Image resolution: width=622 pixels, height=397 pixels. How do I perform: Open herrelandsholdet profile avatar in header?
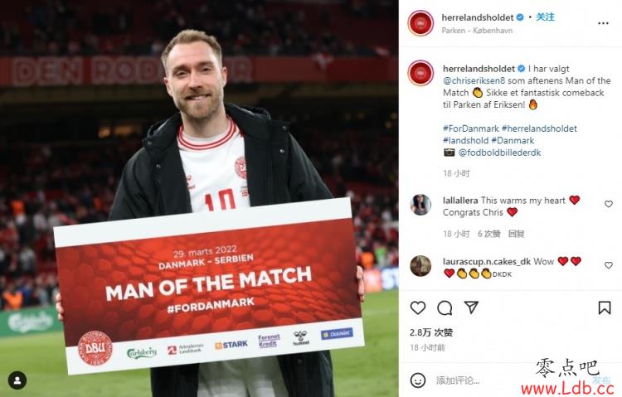click(420, 23)
